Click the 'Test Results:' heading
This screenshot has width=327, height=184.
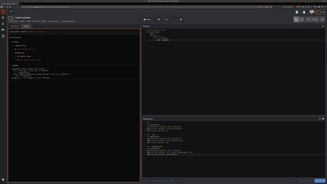click(x=16, y=37)
